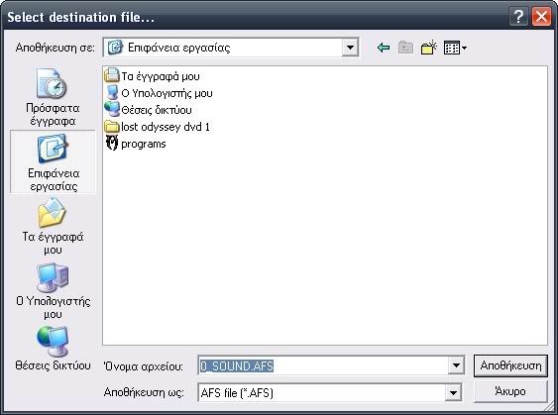Select the lost odyssey dvd 1 folder

click(x=158, y=127)
